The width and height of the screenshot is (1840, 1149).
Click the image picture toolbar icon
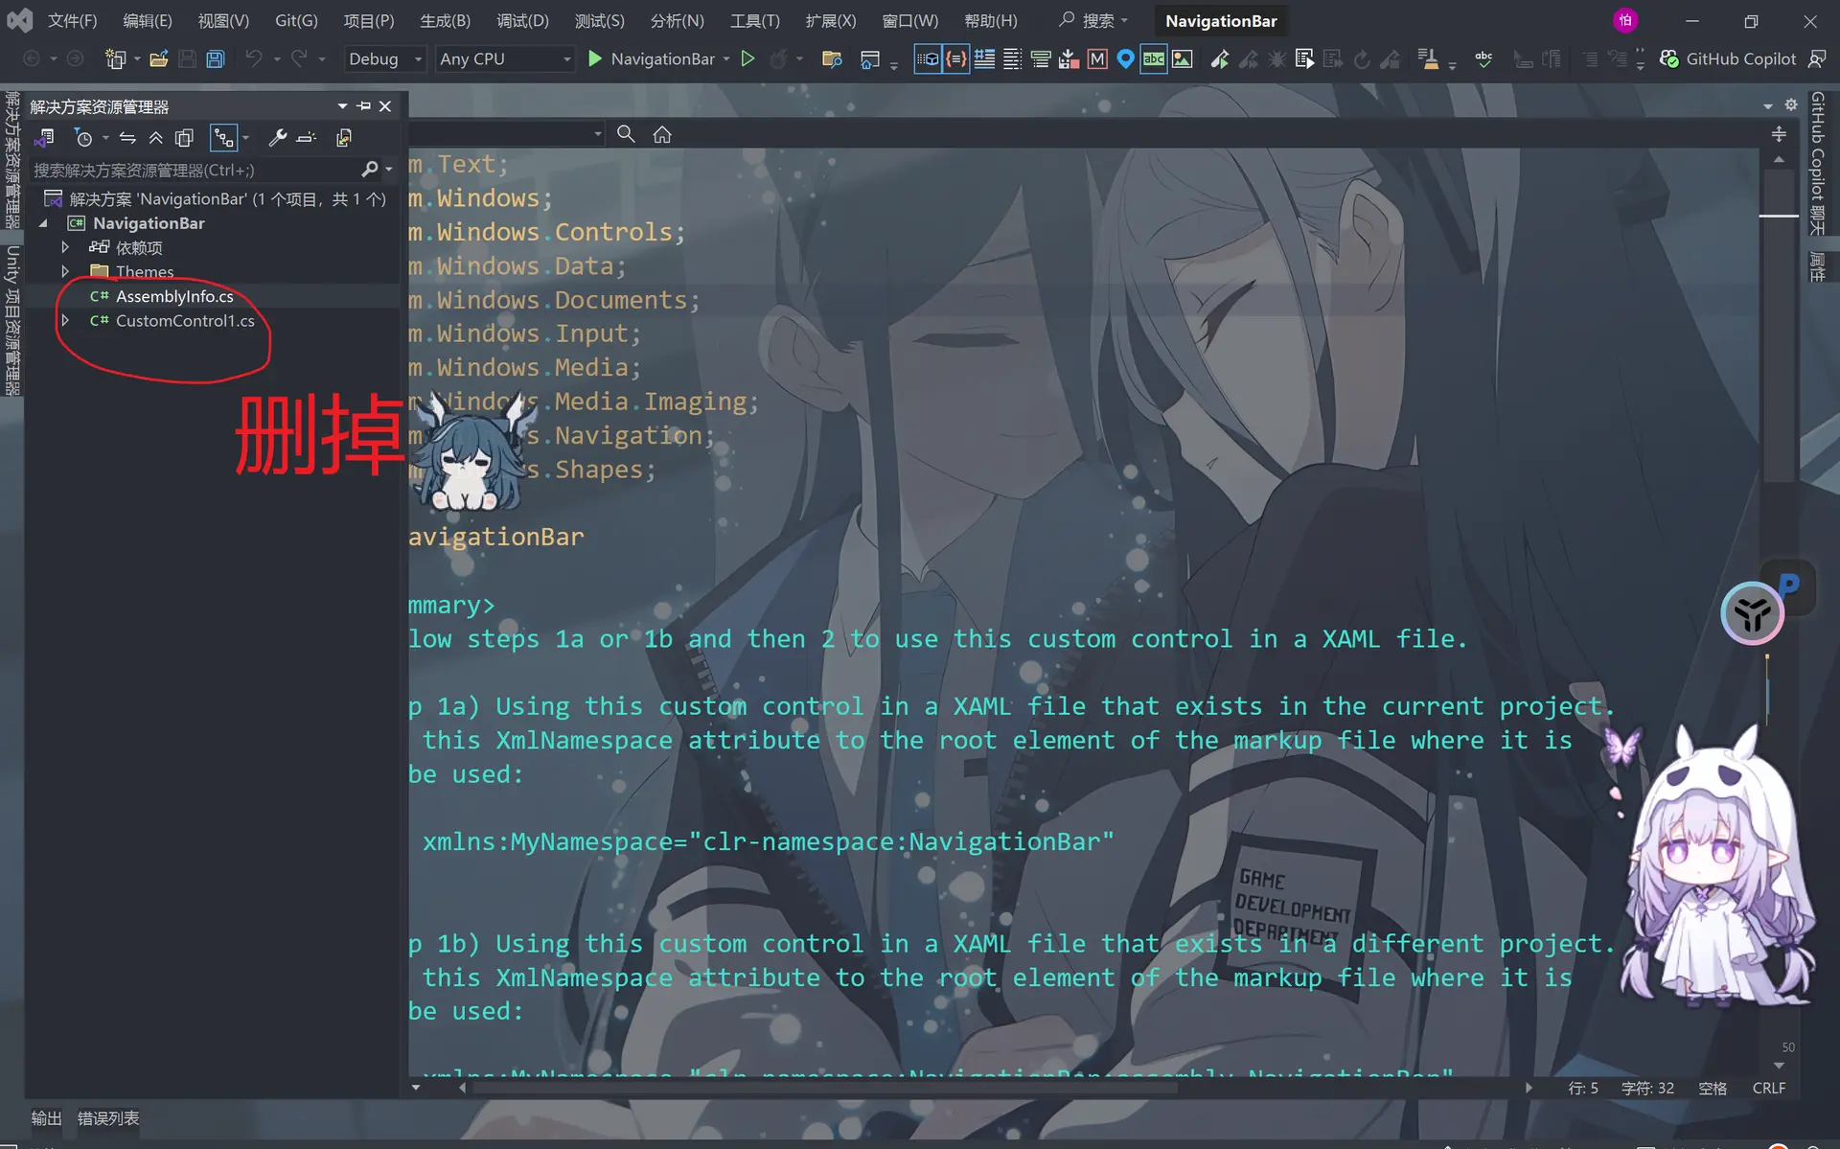pyautogui.click(x=1183, y=59)
